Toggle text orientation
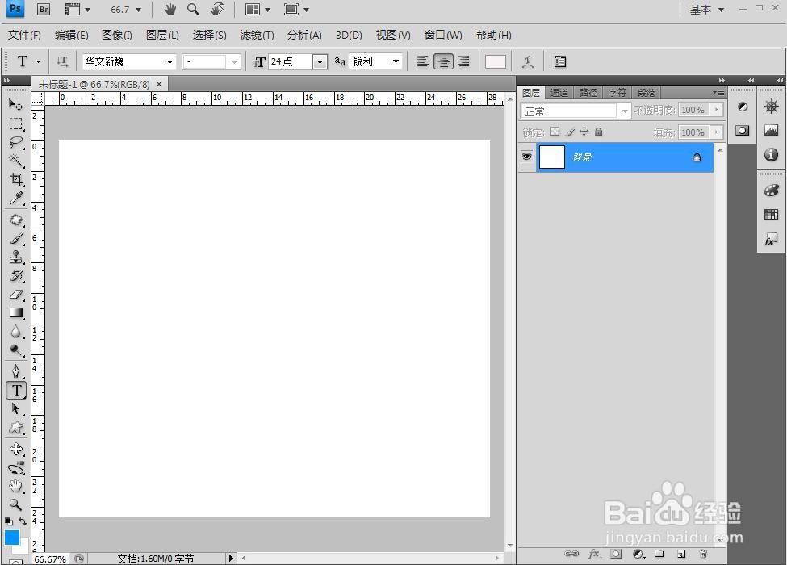This screenshot has width=787, height=565. (62, 61)
